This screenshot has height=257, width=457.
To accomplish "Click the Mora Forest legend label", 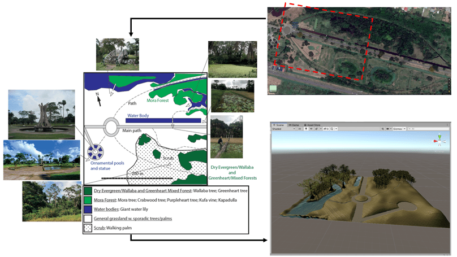I will click(x=107, y=199).
